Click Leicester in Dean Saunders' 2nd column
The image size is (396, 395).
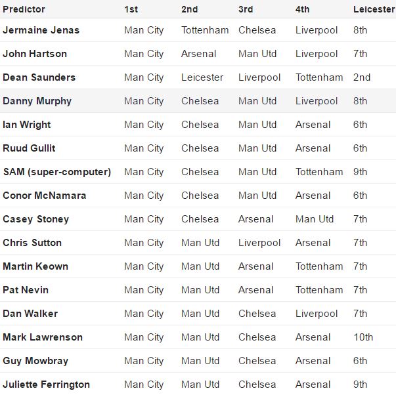point(202,77)
